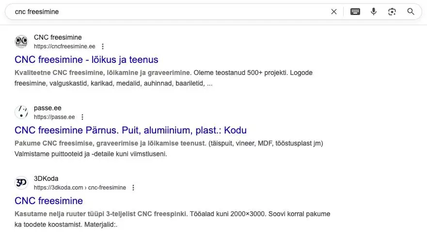Open "CNC freesimine Pärnus" result title
427x236 pixels.
[130, 130]
